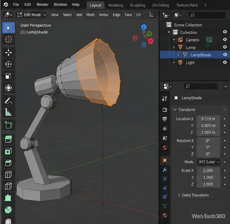
Task: Select the Transform tool
Action: pyautogui.click(x=9, y=88)
